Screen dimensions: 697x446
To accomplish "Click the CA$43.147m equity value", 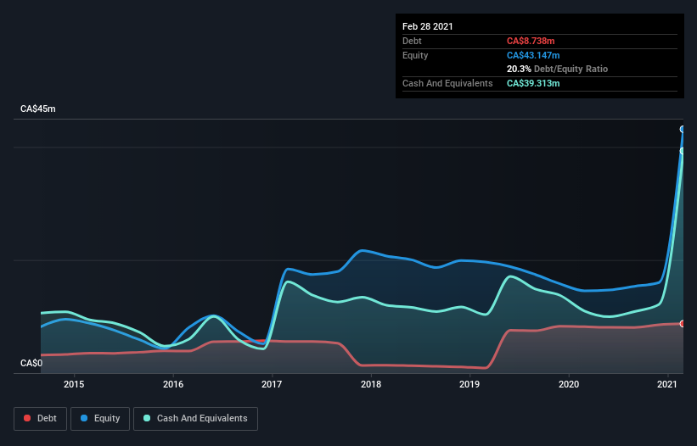I will point(533,55).
